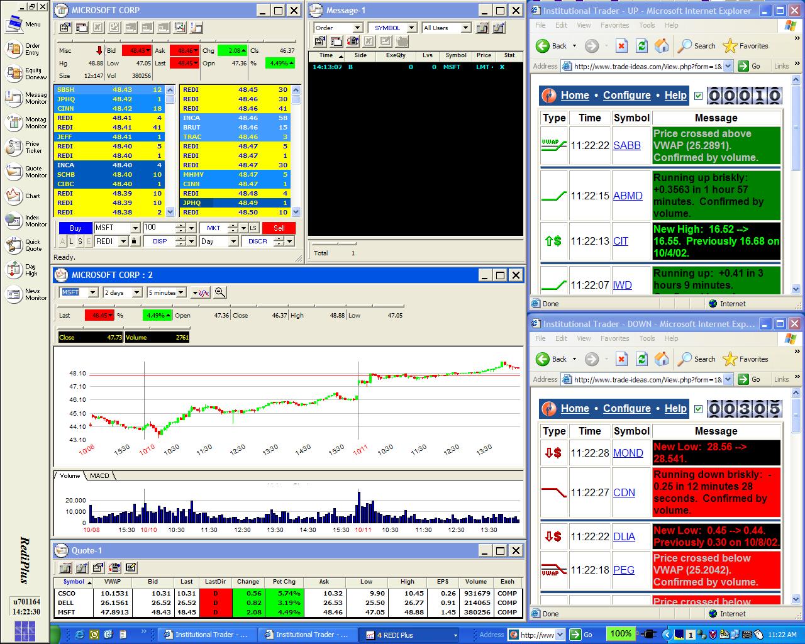The height and width of the screenshot is (644, 805).
Task: Open the Chart sidebar icon
Action: (x=14, y=196)
